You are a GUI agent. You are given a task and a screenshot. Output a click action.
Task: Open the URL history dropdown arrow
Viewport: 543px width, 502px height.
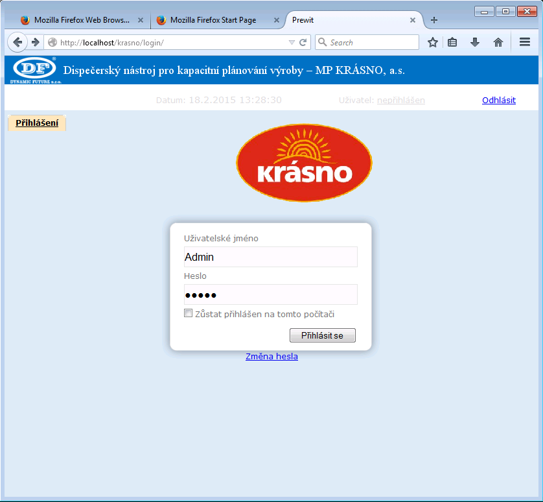(292, 42)
